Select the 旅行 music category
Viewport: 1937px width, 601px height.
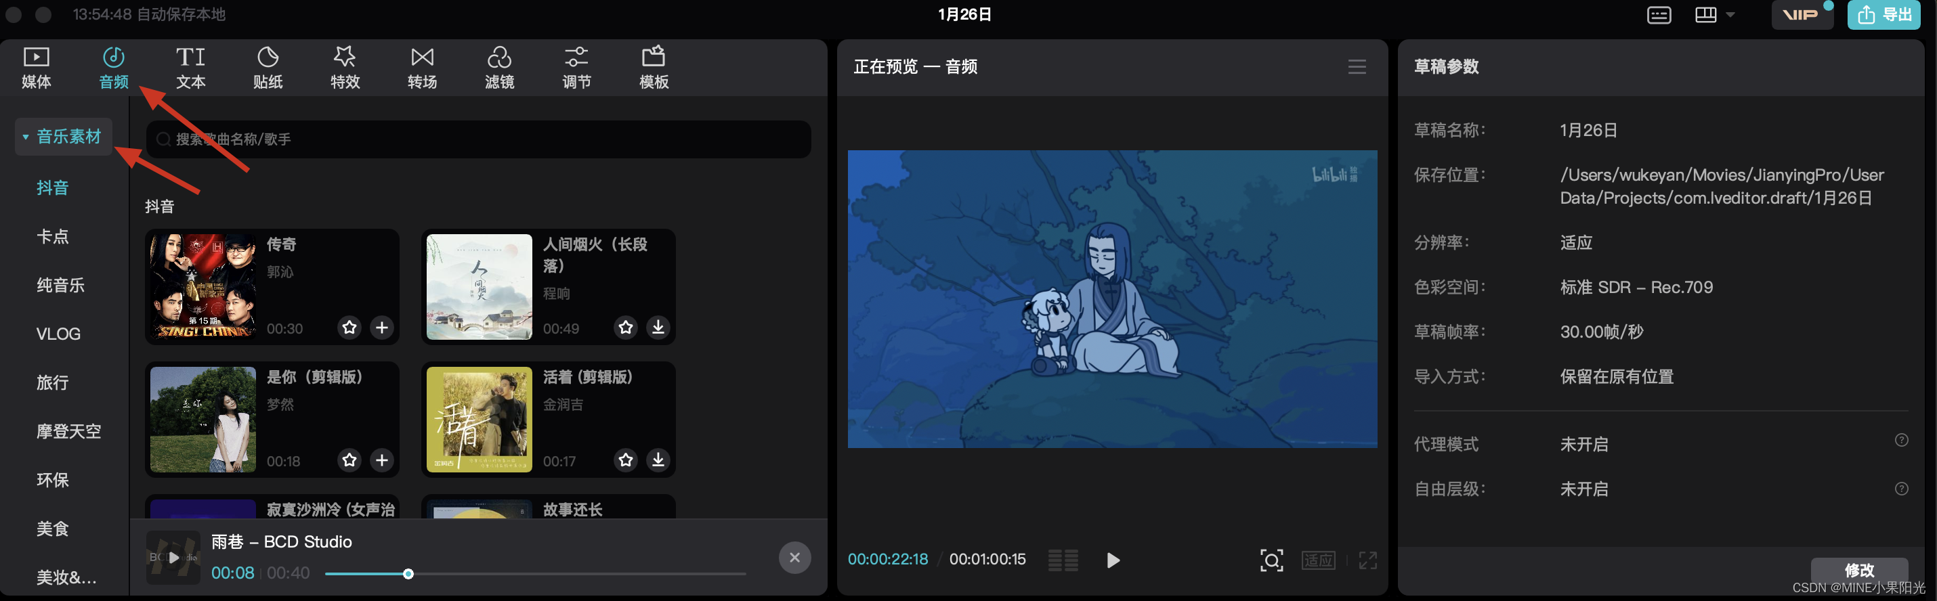(53, 382)
